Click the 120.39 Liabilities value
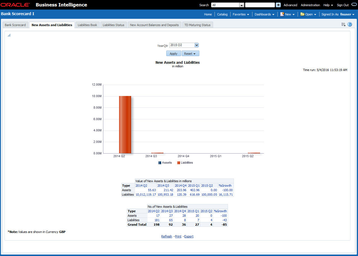This screenshot has height=256, width=358. [x=182, y=195]
